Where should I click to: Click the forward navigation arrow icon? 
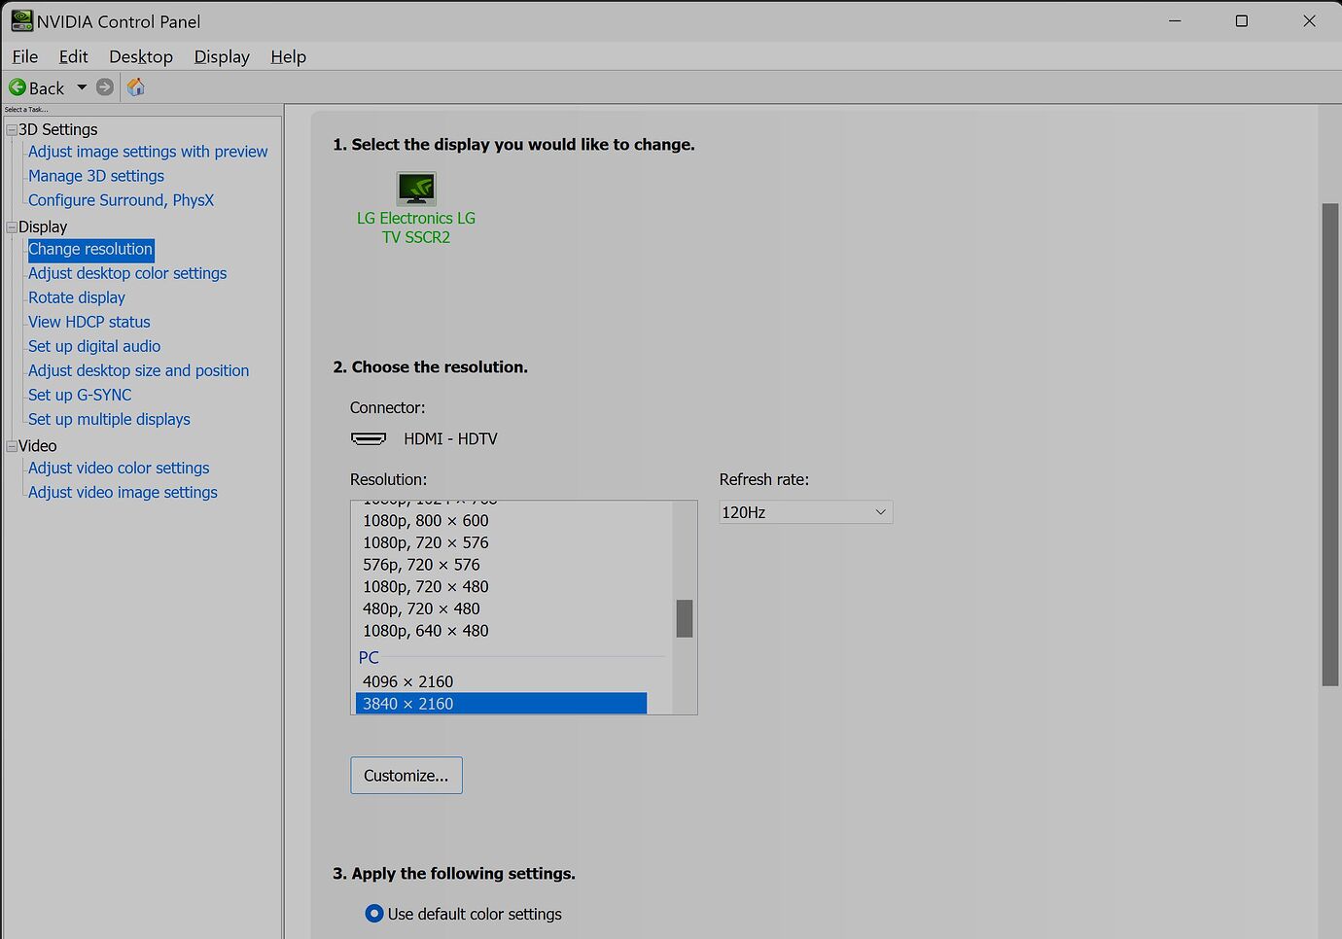(105, 87)
